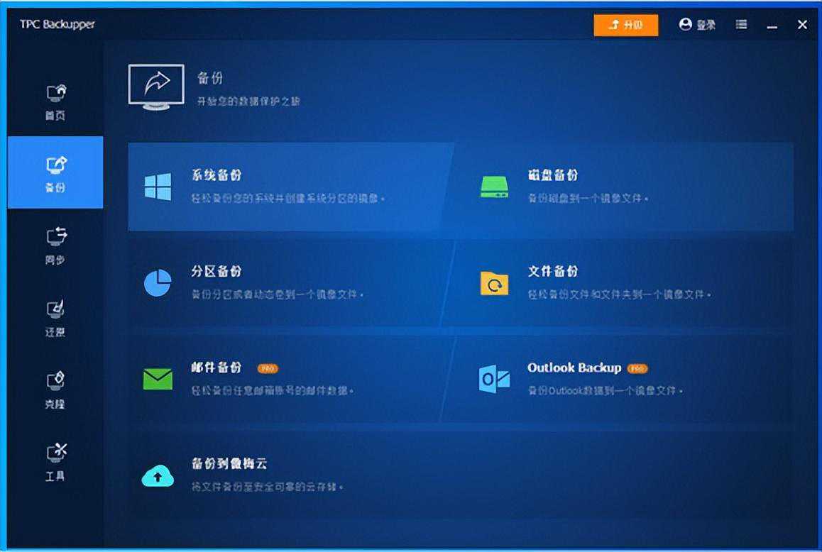This screenshot has height=552, width=822.
Task: Open the 首页 Home sidebar tab
Action: pos(55,101)
